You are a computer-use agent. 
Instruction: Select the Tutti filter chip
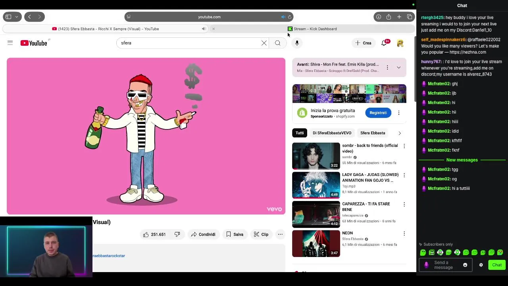pos(300,133)
